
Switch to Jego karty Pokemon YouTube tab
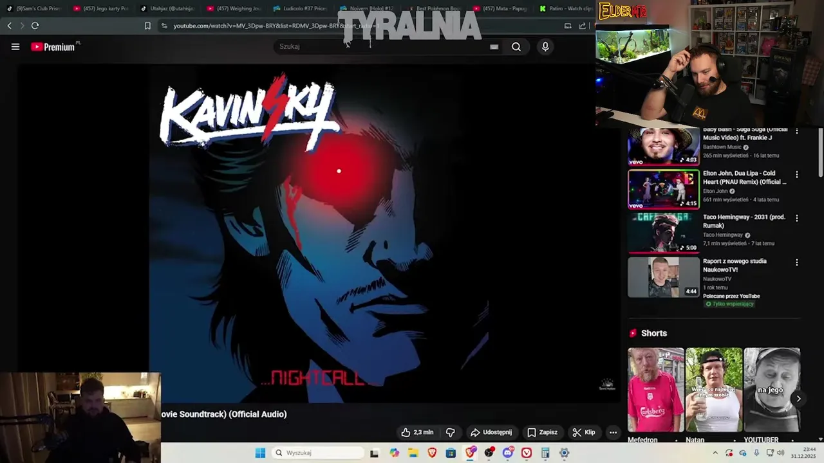tap(101, 8)
